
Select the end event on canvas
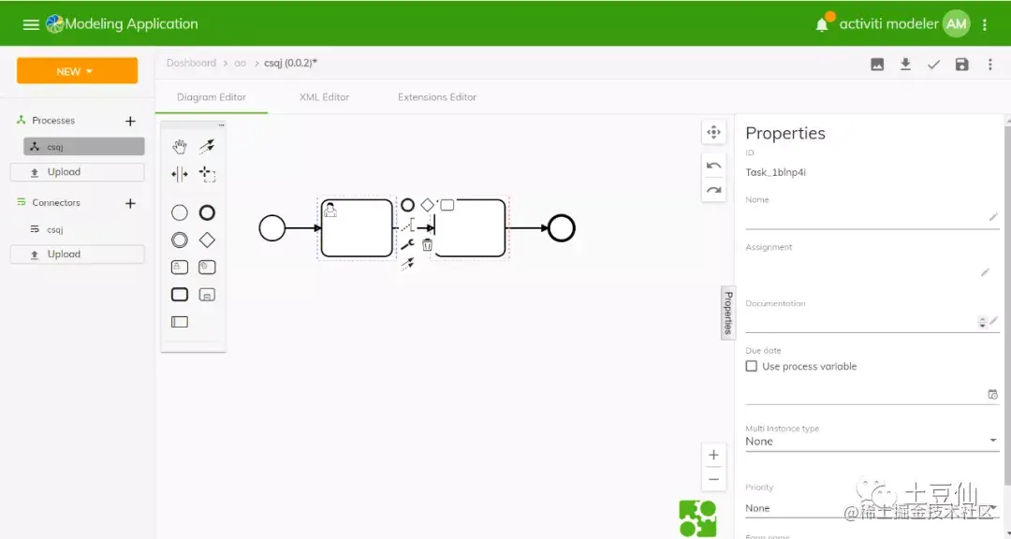[x=561, y=228]
